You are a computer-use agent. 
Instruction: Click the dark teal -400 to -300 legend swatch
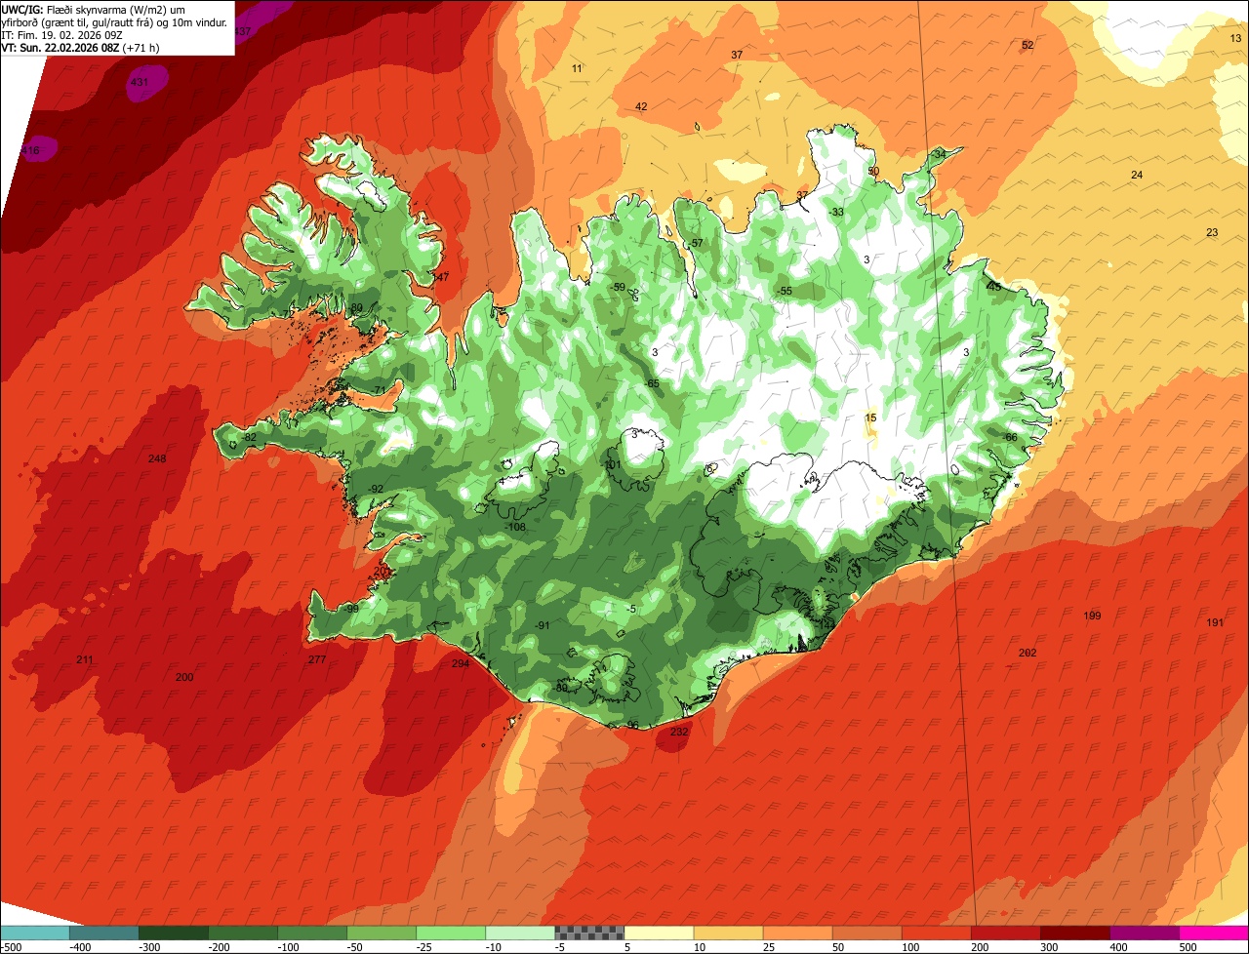104,933
